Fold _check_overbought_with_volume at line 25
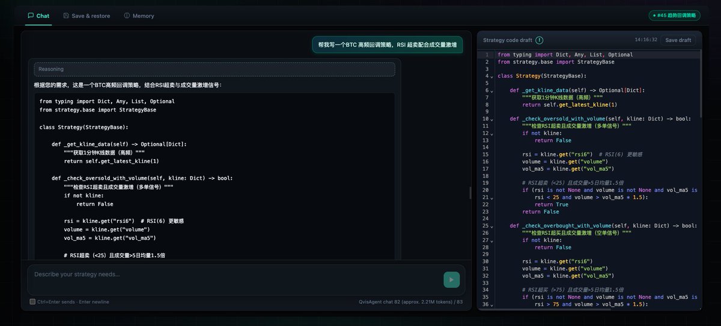The image size is (721, 326). (491, 227)
